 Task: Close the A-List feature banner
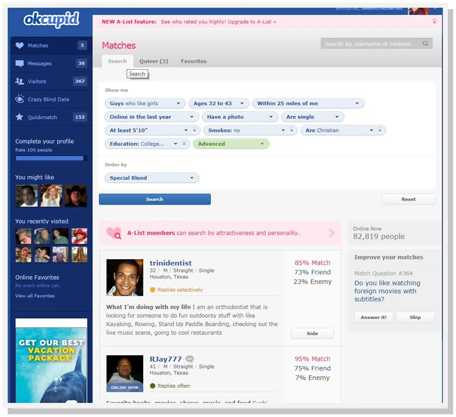click(434, 22)
